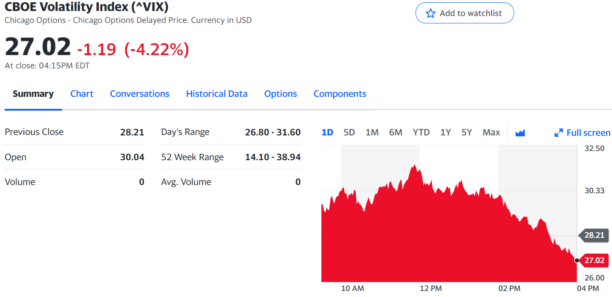The width and height of the screenshot is (612, 297).
Task: Select the 1M chart range
Action: [x=372, y=132]
